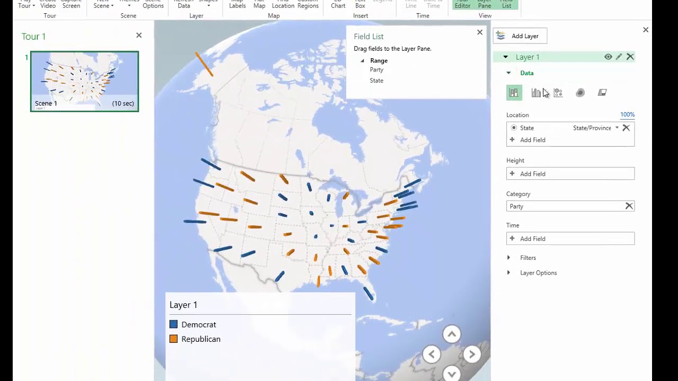Click Custom Regions in ribbon
The height and width of the screenshot is (381, 678).
point(308,4)
